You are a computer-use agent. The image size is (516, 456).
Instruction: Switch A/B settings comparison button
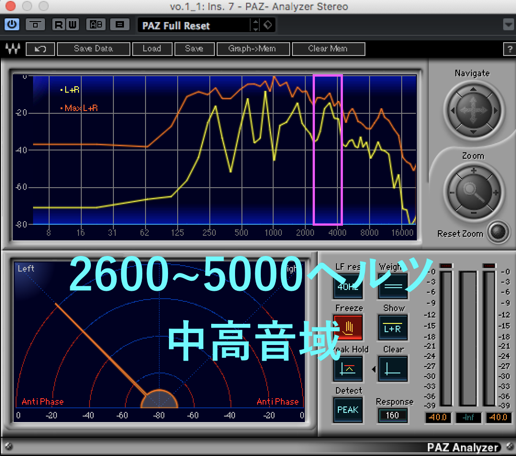coord(96,25)
